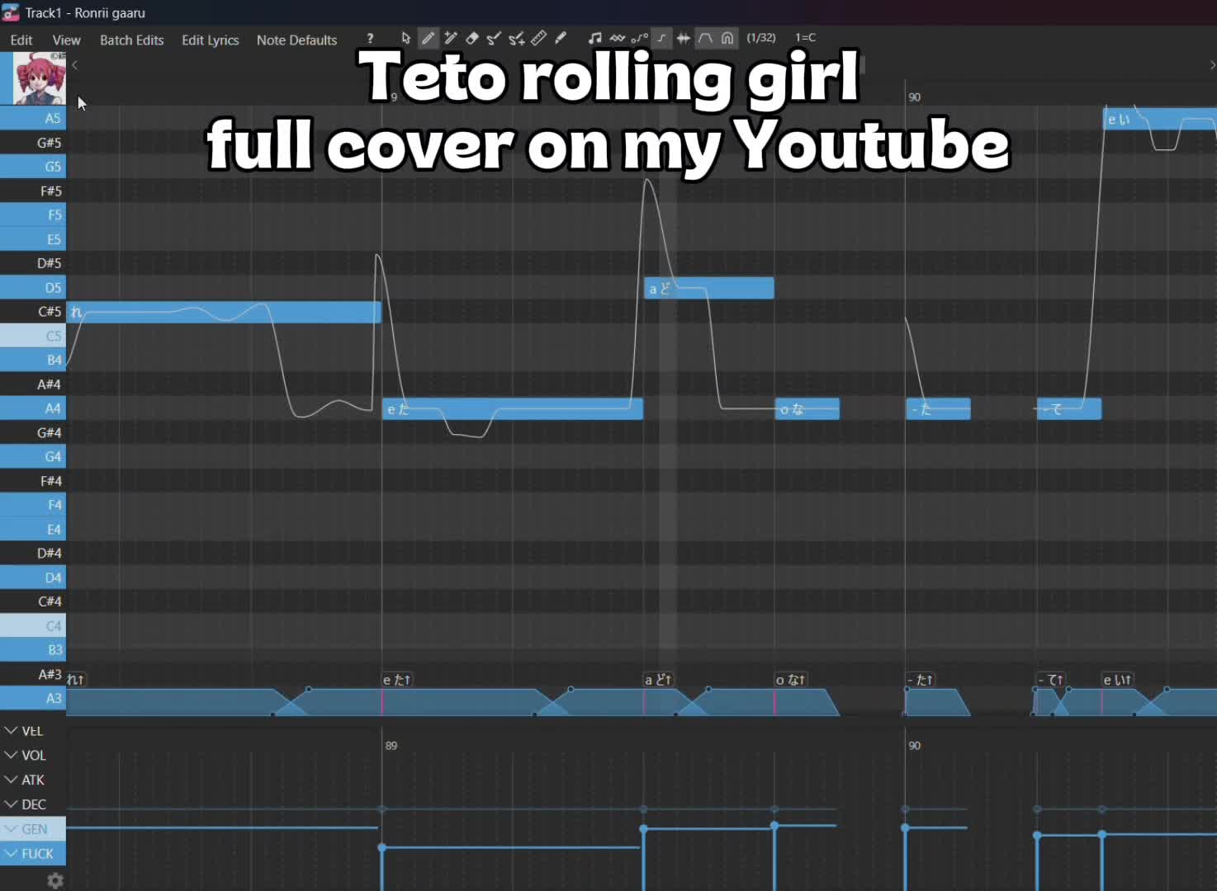Click the '- た↑' phoneme label
1217x891 pixels.
(x=920, y=680)
